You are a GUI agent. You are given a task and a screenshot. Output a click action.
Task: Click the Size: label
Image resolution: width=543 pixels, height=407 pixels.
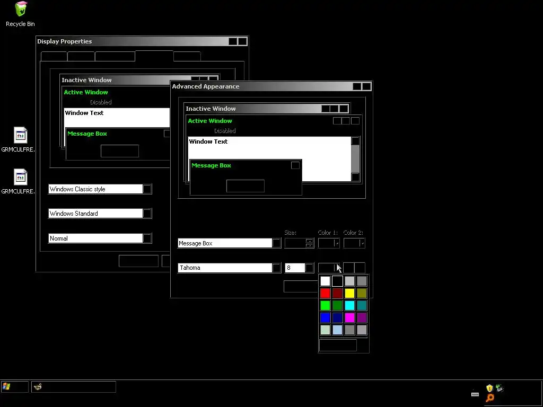(x=290, y=233)
